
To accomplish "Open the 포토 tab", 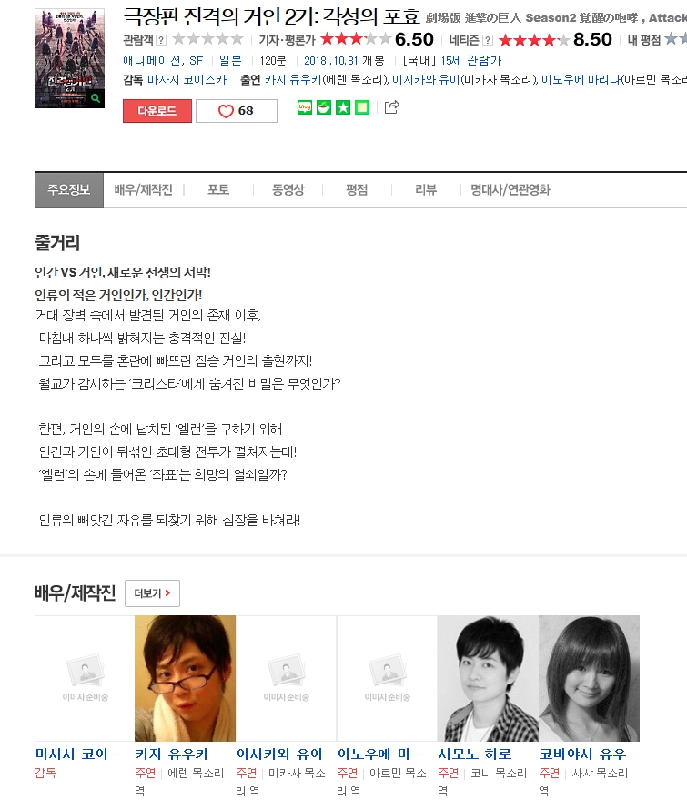I will click(218, 190).
